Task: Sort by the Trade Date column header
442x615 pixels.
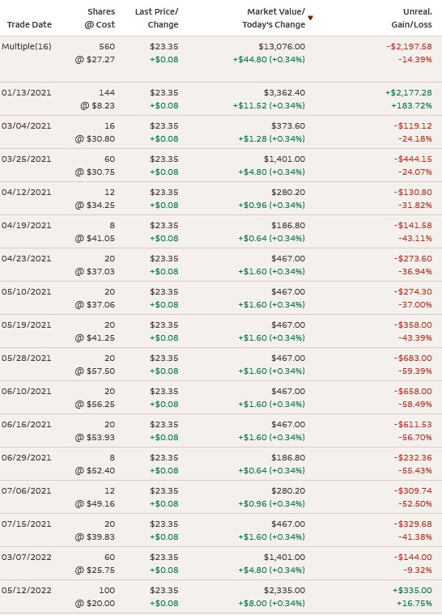Action: pyautogui.click(x=29, y=25)
